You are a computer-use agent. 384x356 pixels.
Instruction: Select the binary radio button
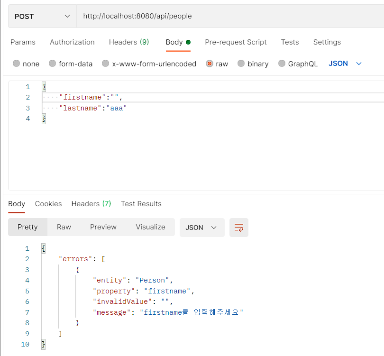241,64
